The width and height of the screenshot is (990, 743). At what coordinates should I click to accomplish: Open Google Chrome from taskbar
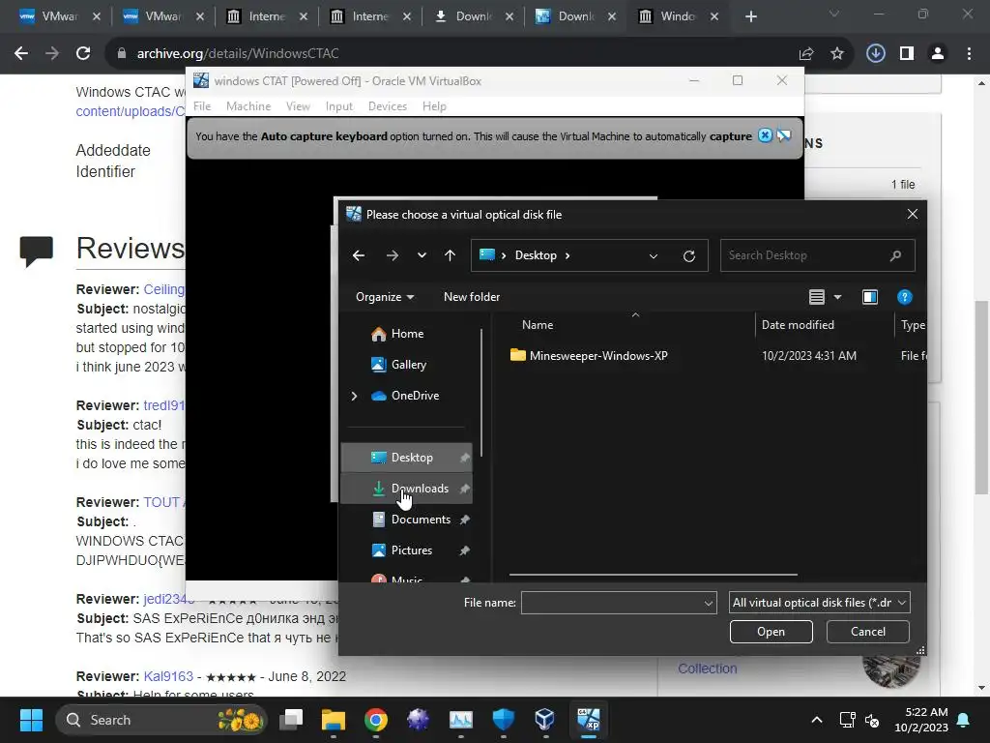tap(376, 720)
